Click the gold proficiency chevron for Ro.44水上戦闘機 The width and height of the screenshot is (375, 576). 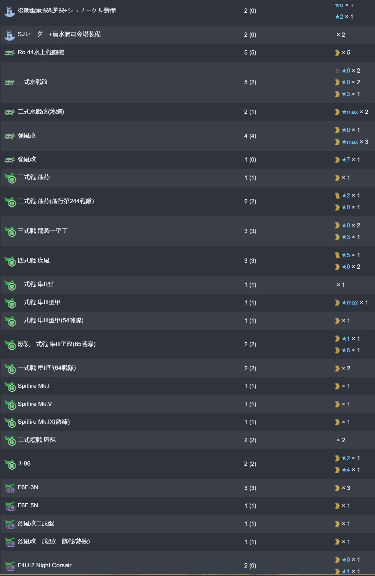[337, 53]
